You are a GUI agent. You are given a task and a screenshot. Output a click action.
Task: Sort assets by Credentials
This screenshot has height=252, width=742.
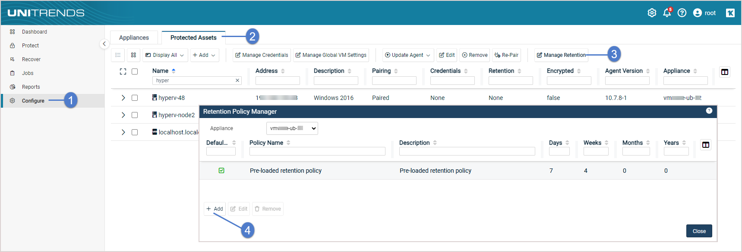(x=466, y=71)
